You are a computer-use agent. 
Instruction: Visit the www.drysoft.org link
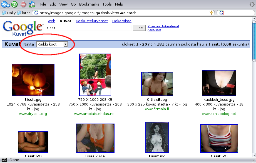(x=33, y=114)
